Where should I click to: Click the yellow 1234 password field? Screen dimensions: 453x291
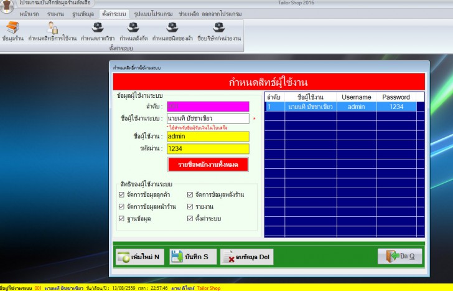[208, 149]
